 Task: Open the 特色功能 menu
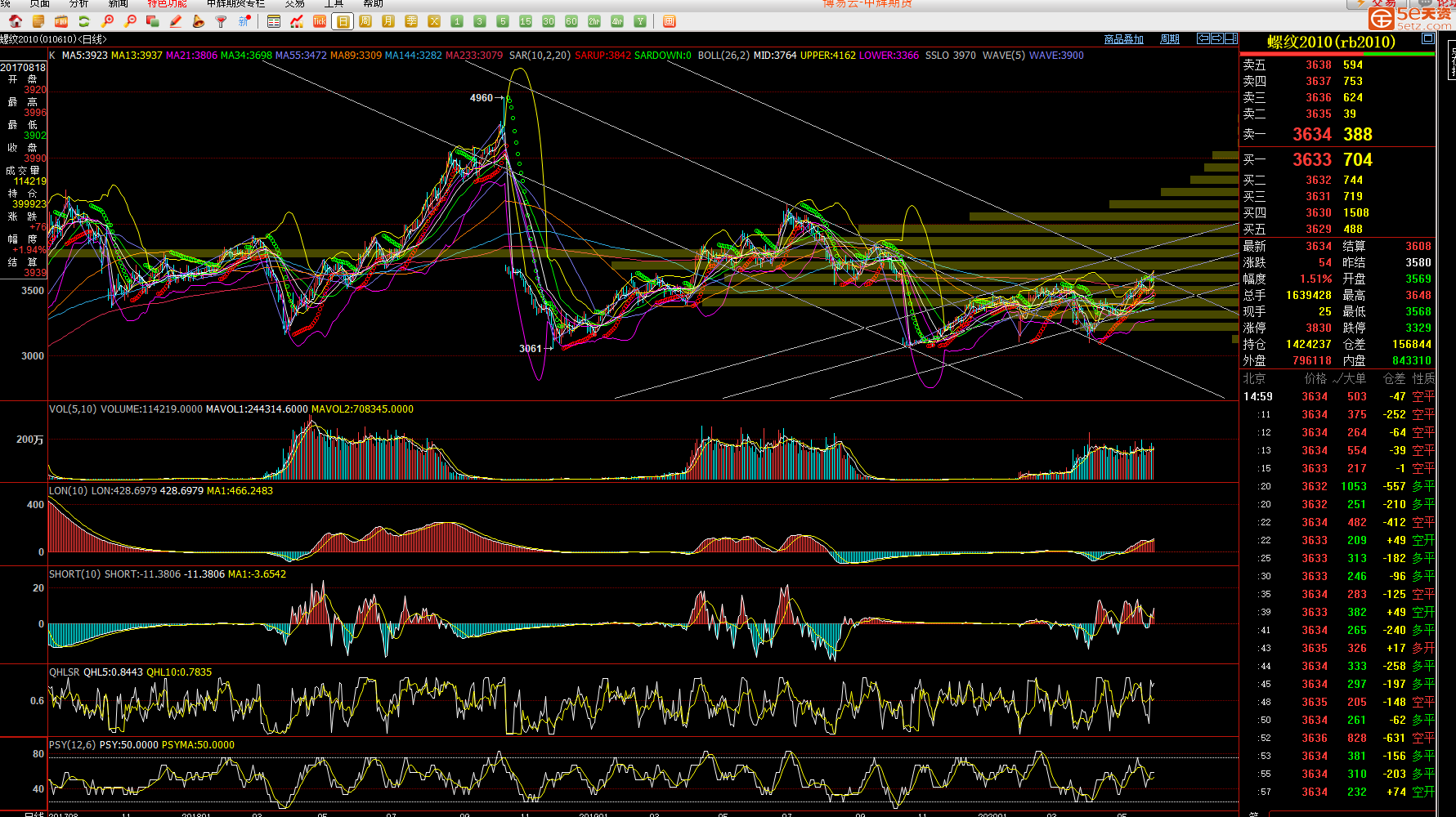point(167,4)
